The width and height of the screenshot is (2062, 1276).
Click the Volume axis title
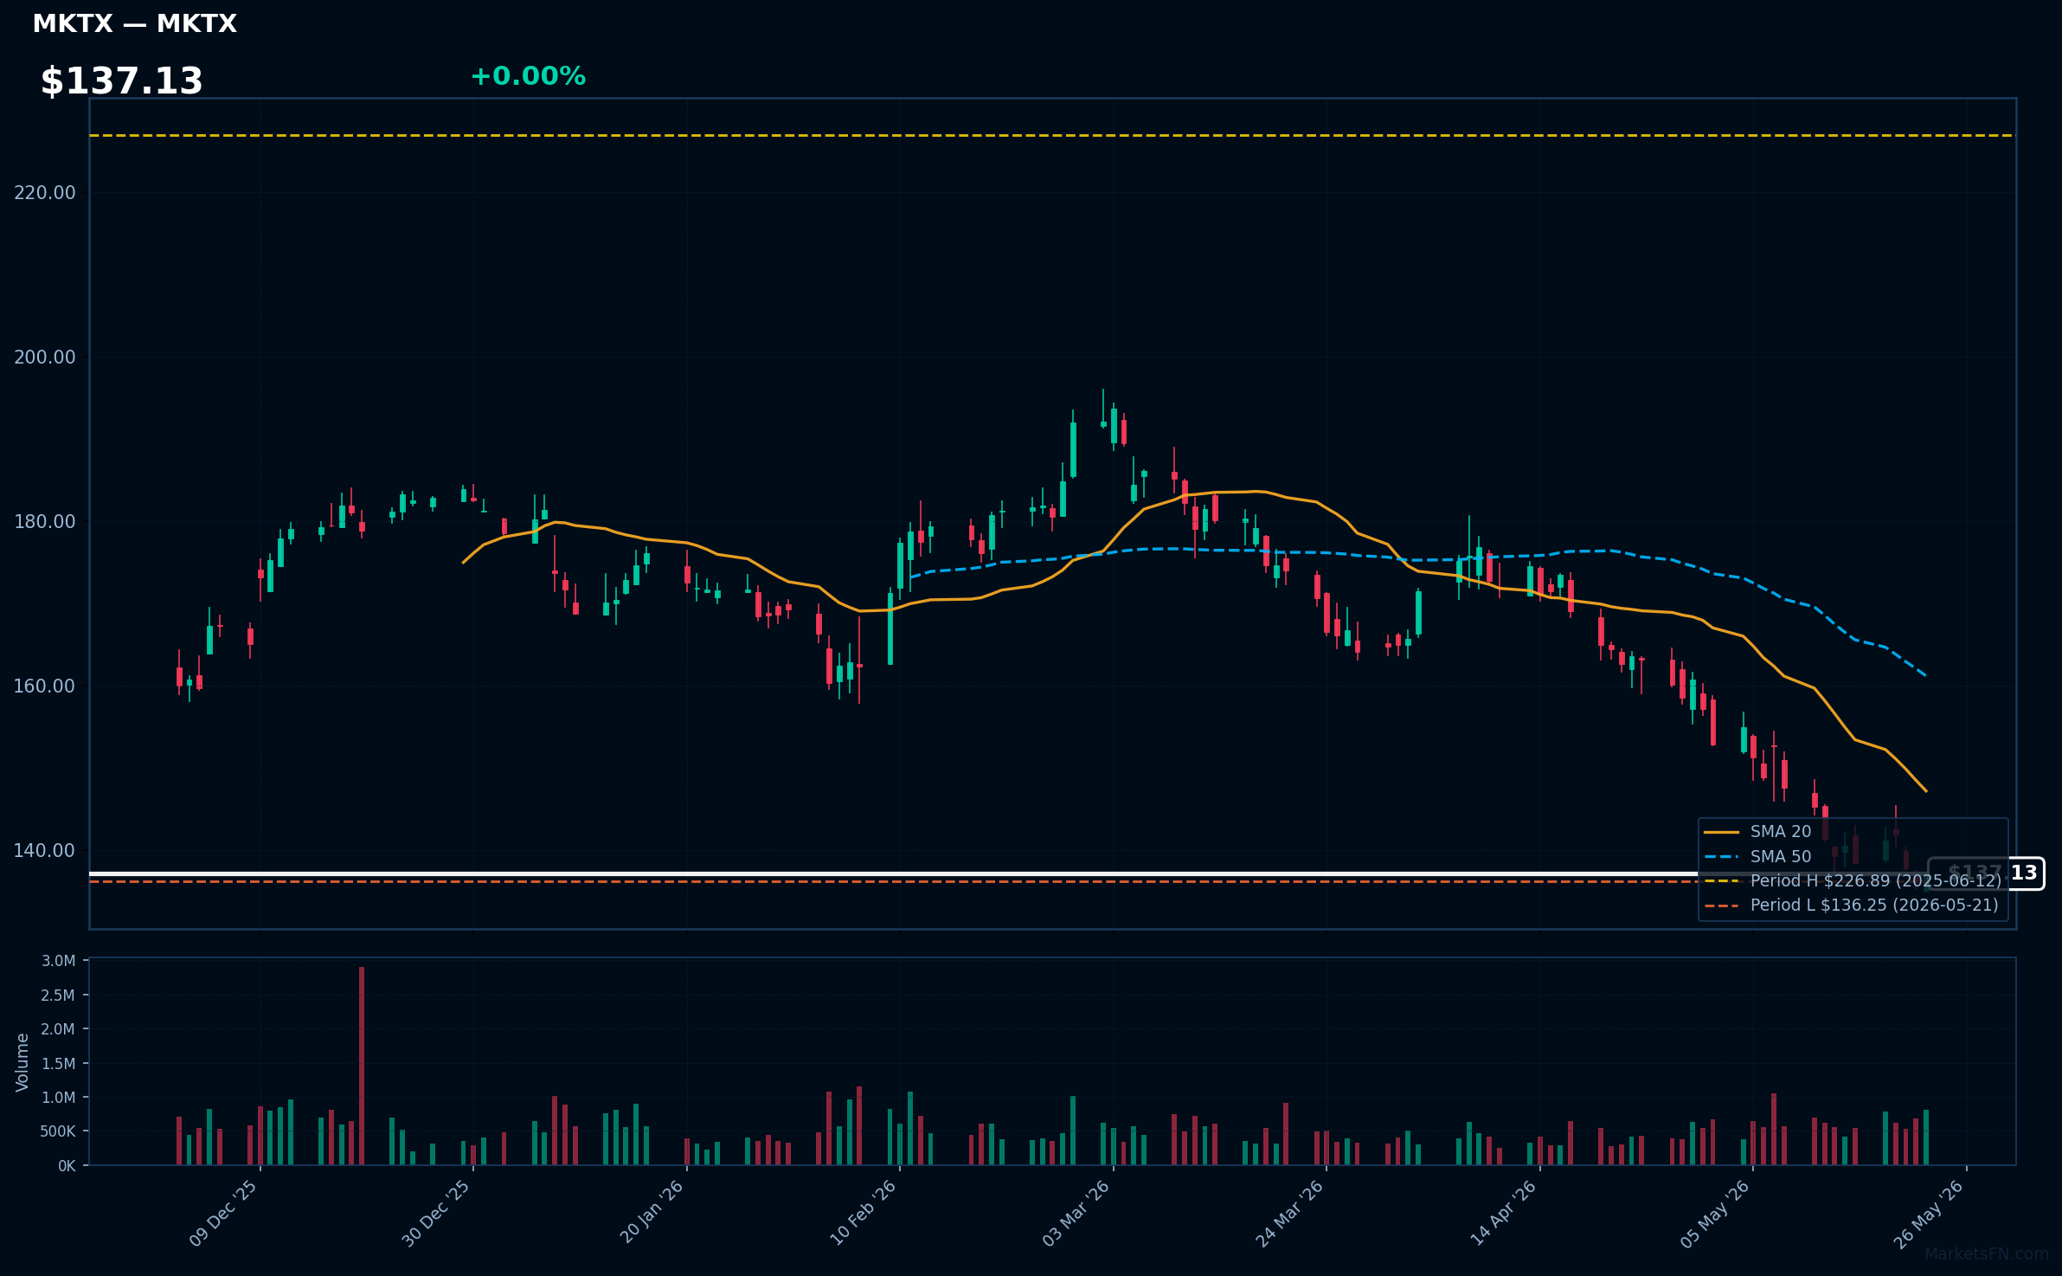tap(22, 1062)
